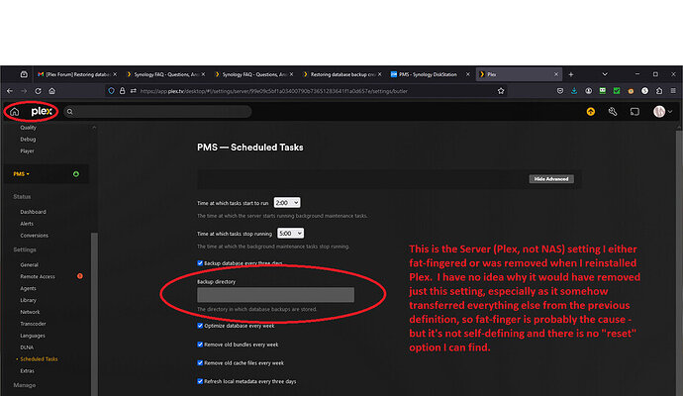
Task: Click the search magnifier icon in Plex
Action: pyautogui.click(x=69, y=112)
